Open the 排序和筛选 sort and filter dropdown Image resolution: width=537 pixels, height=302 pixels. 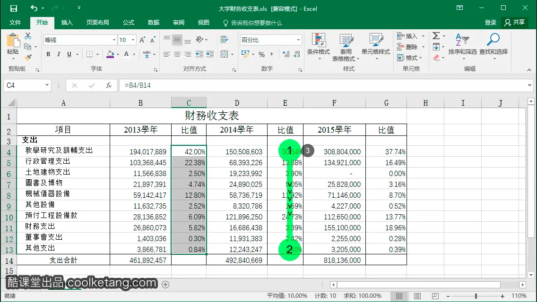463,47
